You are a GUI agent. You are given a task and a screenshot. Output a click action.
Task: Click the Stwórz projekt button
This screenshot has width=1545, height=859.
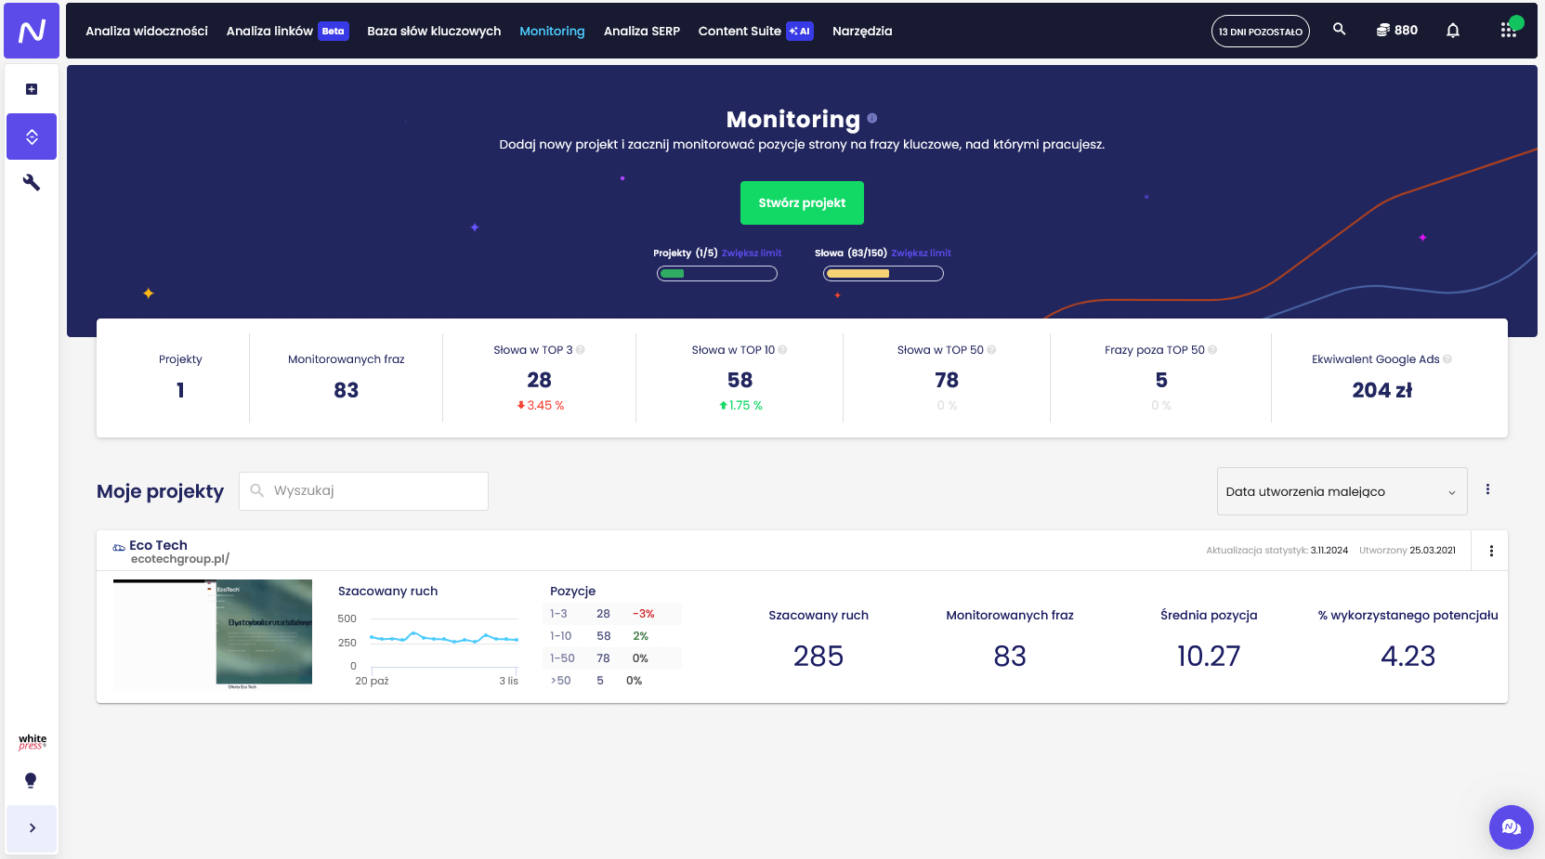(802, 202)
